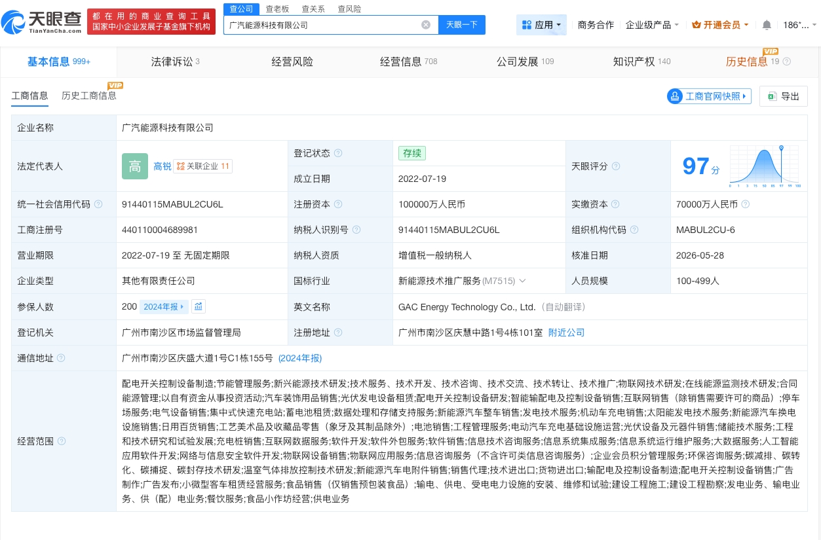The image size is (821, 540).
Task: Click the help icon beside 历史信息 tab
Action: tap(787, 62)
